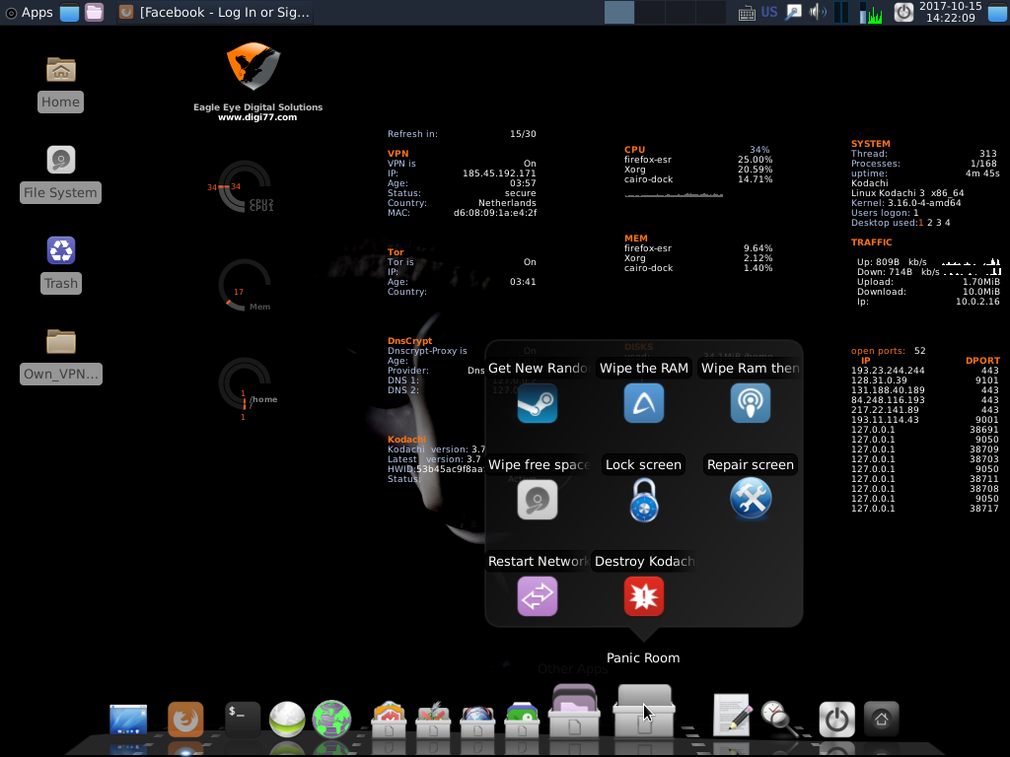This screenshot has width=1010, height=757.
Task: Click the www.digi77.com text
Action: 257,117
